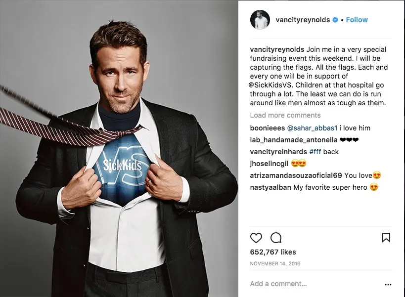Viewport: 405px width, 297px height.
Task: Open the vancityreynolds profile avatar
Action: (x=260, y=20)
